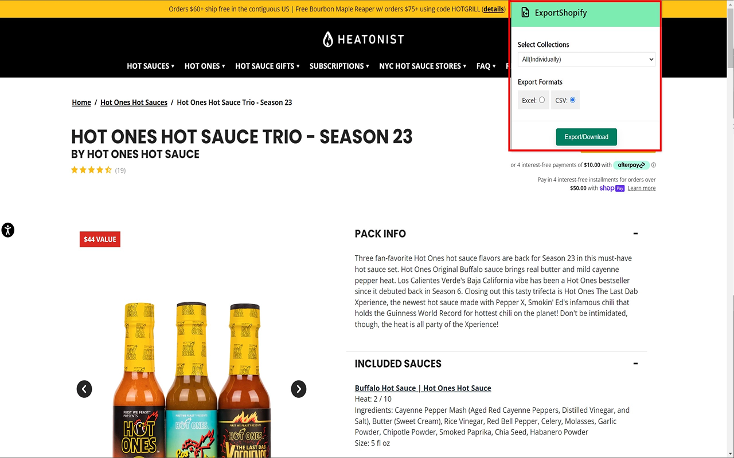
Task: Click 'Heat: 2 / 10' text
Action: click(x=373, y=399)
